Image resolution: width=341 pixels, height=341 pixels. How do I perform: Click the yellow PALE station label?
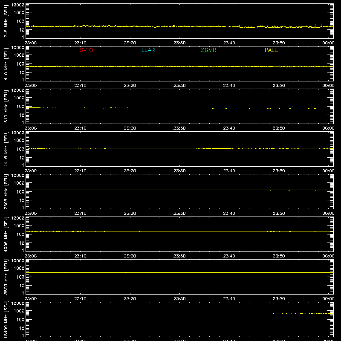tap(271, 50)
